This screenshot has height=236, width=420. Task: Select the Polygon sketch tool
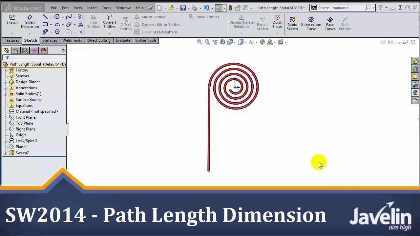[57, 32]
